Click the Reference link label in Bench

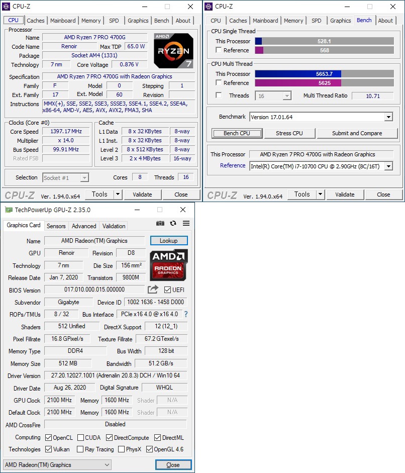pos(233,165)
